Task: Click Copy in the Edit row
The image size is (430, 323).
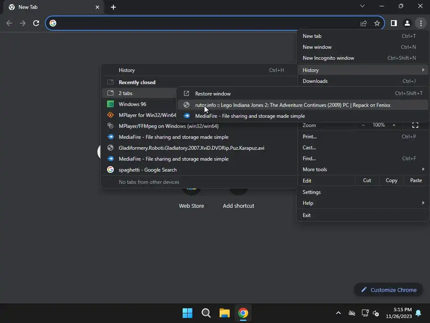Action: (x=391, y=180)
